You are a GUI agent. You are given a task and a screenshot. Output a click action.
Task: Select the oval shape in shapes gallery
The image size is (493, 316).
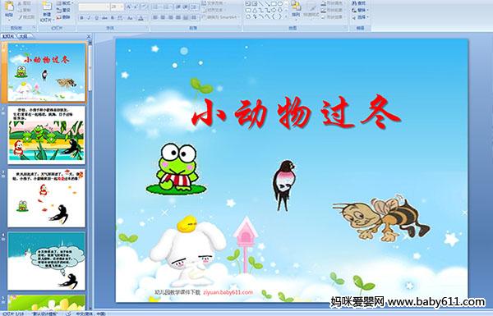[280, 3]
